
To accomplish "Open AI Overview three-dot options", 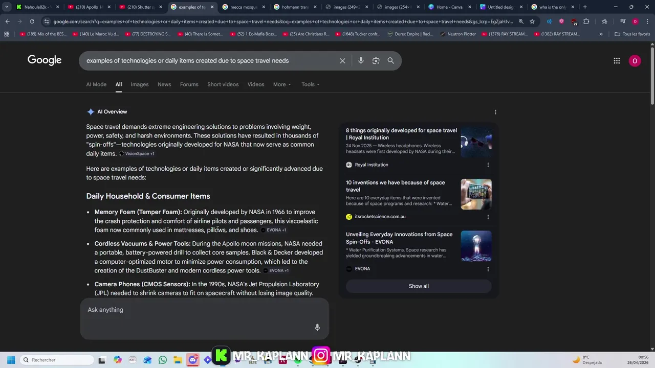I will pos(495,112).
